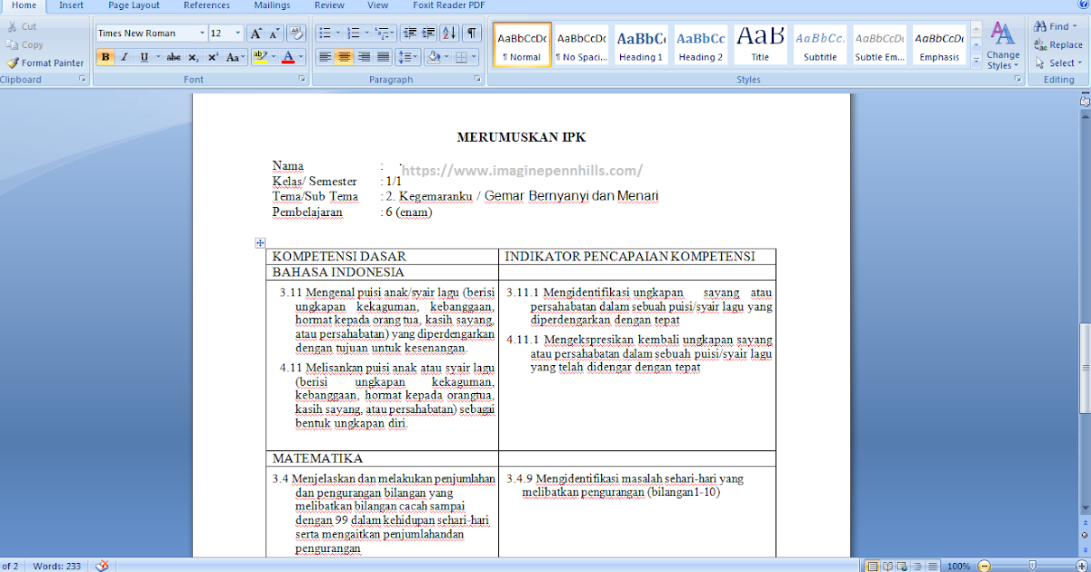Open font color dropdown arrow
The width and height of the screenshot is (1091, 572).
[x=302, y=57]
